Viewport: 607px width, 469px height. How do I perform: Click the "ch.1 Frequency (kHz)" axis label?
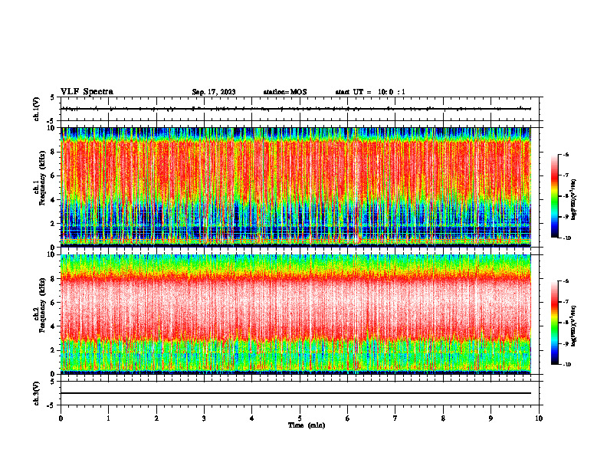[x=40, y=178]
